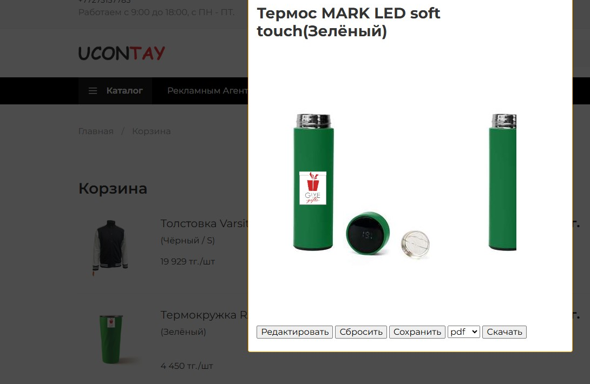This screenshot has height=384, width=590.
Task: Click the silver strainer image
Action: click(x=415, y=244)
